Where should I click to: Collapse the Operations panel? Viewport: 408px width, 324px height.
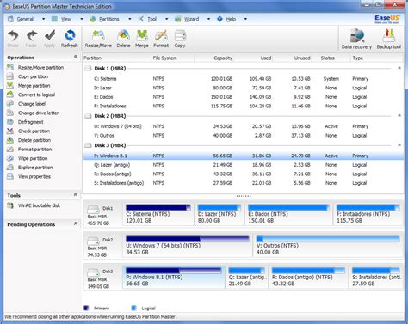(x=76, y=57)
